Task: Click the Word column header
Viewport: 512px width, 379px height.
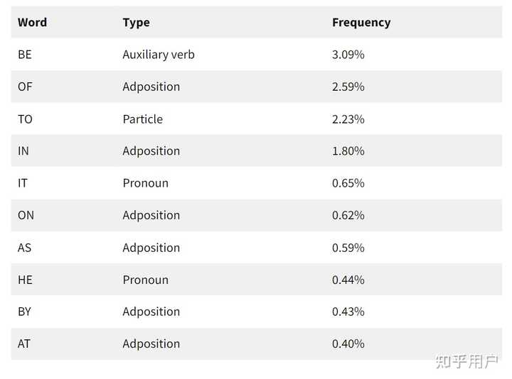Action: pyautogui.click(x=32, y=23)
